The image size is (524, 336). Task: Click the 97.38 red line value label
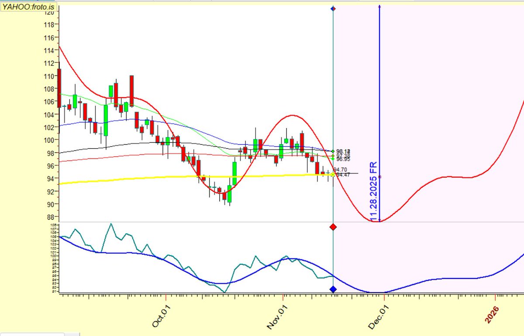(x=344, y=156)
